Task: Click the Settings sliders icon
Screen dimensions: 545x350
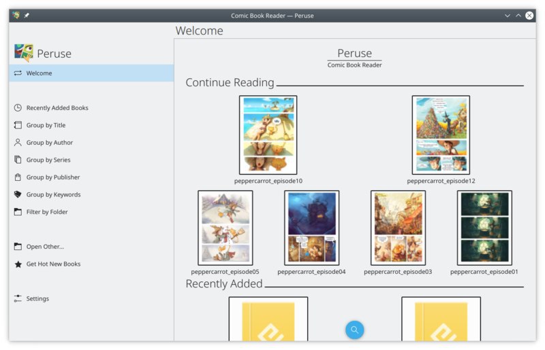Action: [18, 298]
